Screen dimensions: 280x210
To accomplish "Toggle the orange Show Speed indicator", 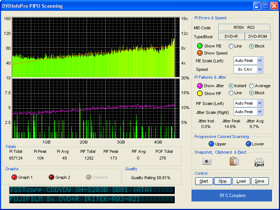I will click(x=200, y=53).
